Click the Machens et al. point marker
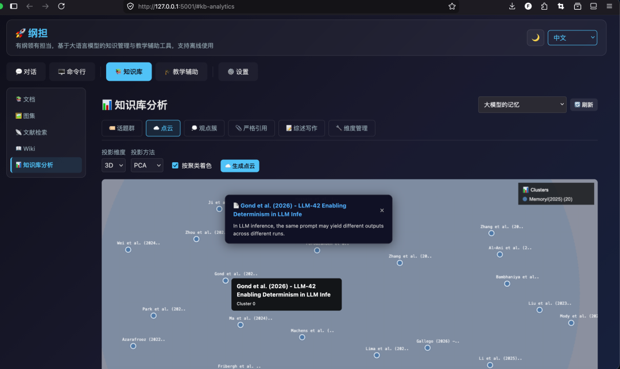 (302, 337)
